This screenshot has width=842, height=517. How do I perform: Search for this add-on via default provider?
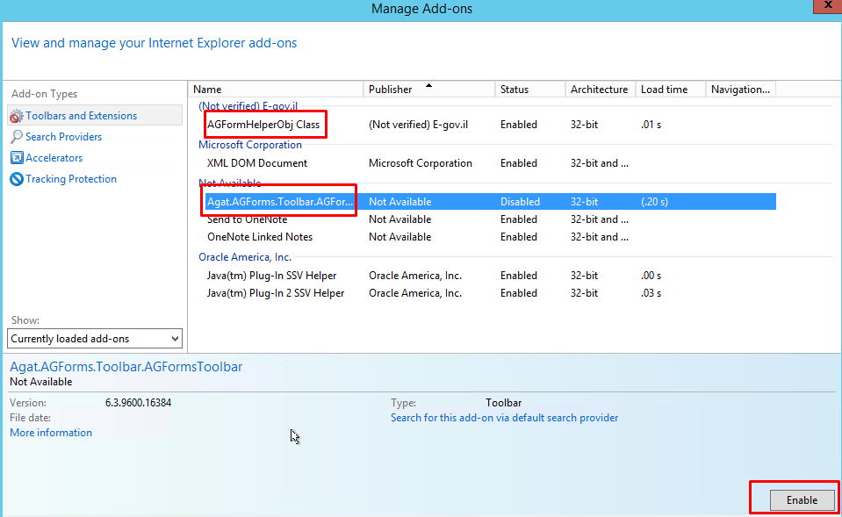[504, 418]
